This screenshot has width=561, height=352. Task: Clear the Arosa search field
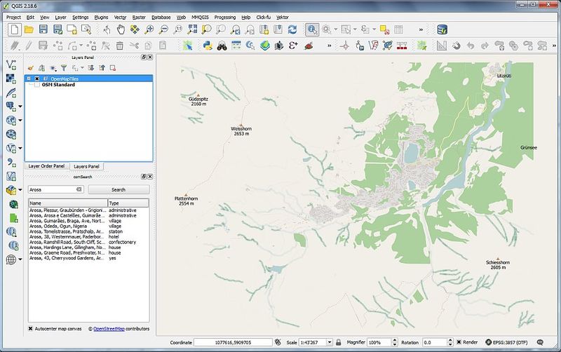tap(79, 189)
